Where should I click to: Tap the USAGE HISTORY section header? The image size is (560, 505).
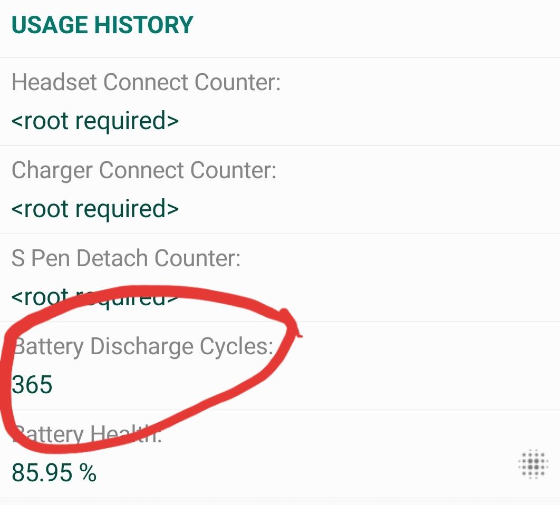point(102,25)
